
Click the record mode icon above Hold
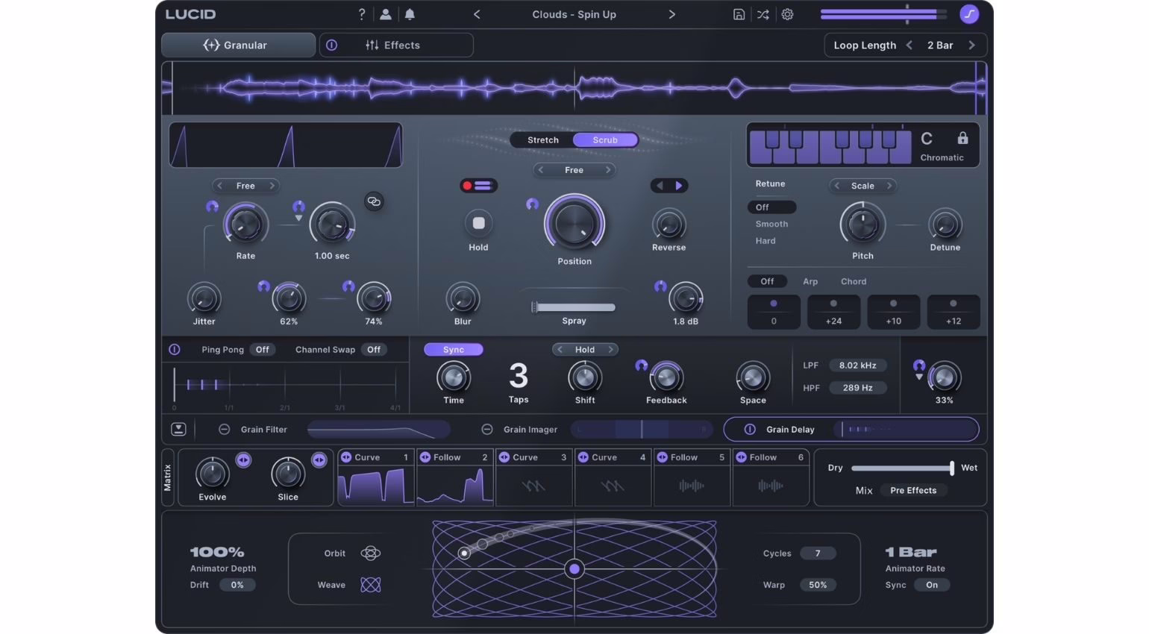coord(478,186)
